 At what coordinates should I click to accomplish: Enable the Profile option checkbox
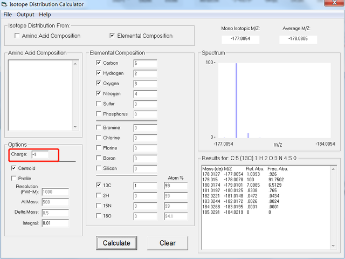tap(14, 179)
